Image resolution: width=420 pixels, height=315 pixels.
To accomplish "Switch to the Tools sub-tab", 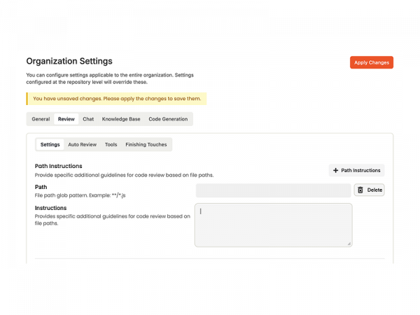I will tap(111, 144).
